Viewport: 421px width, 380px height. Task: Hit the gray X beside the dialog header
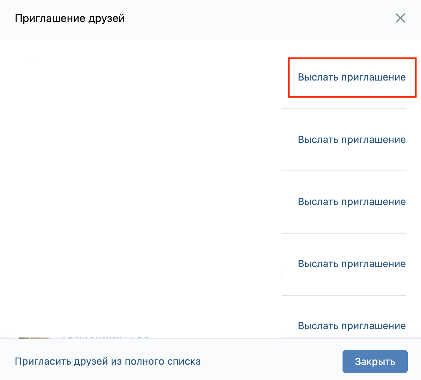(400, 18)
